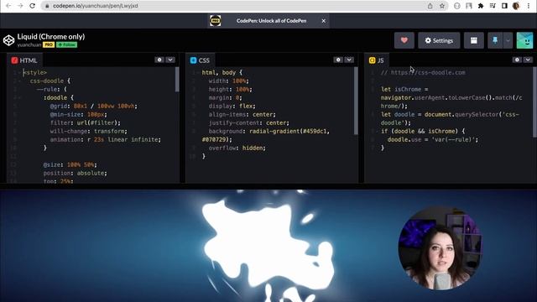
Task: Click the circular webcam video overlay
Action: [x=440, y=248]
